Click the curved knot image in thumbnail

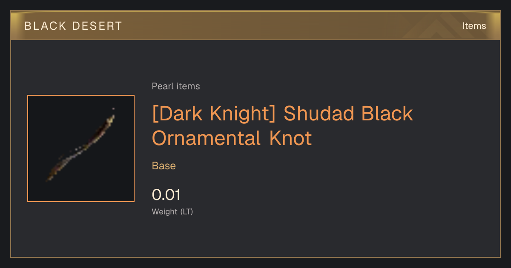[81, 145]
